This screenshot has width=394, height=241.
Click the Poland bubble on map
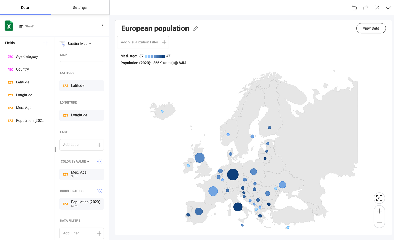click(x=254, y=172)
